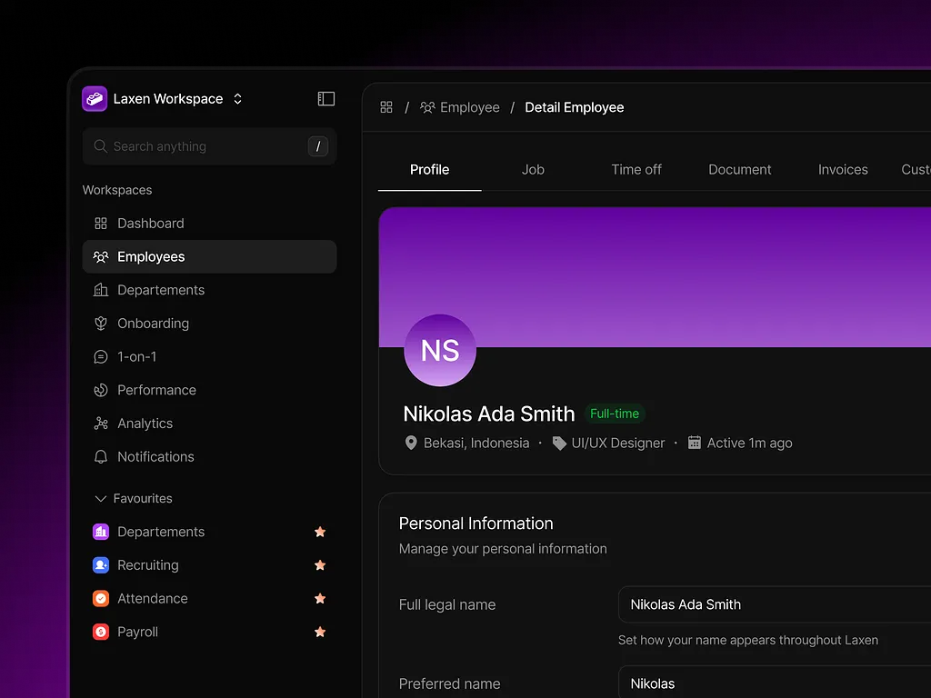Click the Analytics nodes icon
Viewport: 931px width, 698px height.
(101, 424)
